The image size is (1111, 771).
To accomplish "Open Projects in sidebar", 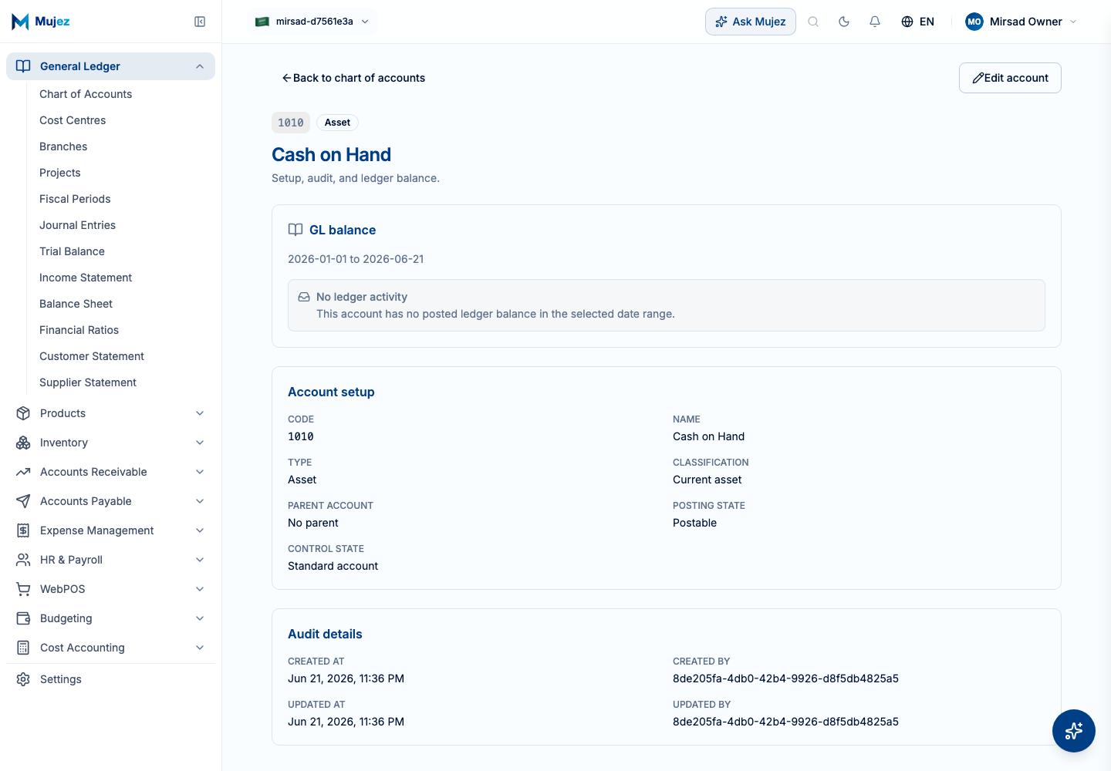I will point(60,173).
